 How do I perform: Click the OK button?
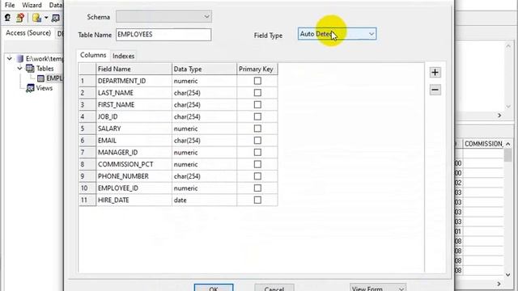click(214, 288)
